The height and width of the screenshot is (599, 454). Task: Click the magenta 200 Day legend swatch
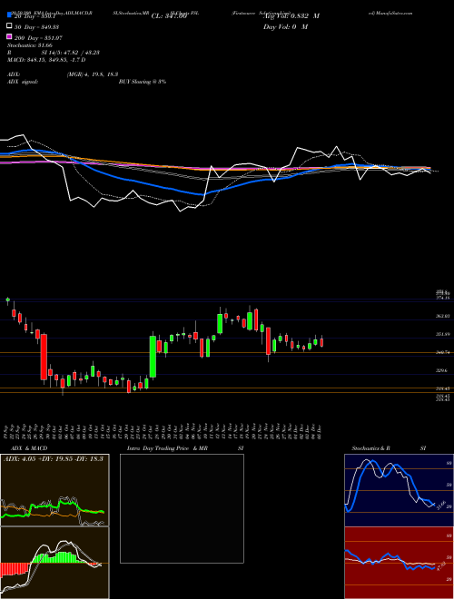9,36
